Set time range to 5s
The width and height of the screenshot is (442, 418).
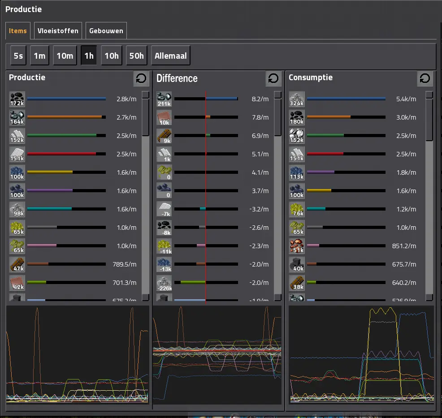point(18,56)
